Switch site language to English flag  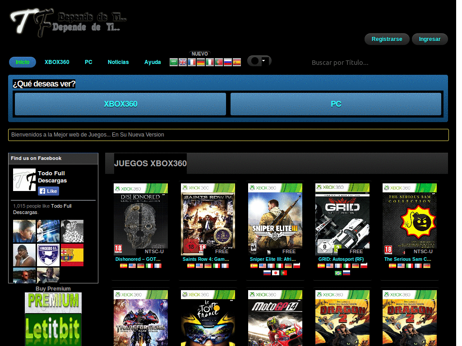183,62
